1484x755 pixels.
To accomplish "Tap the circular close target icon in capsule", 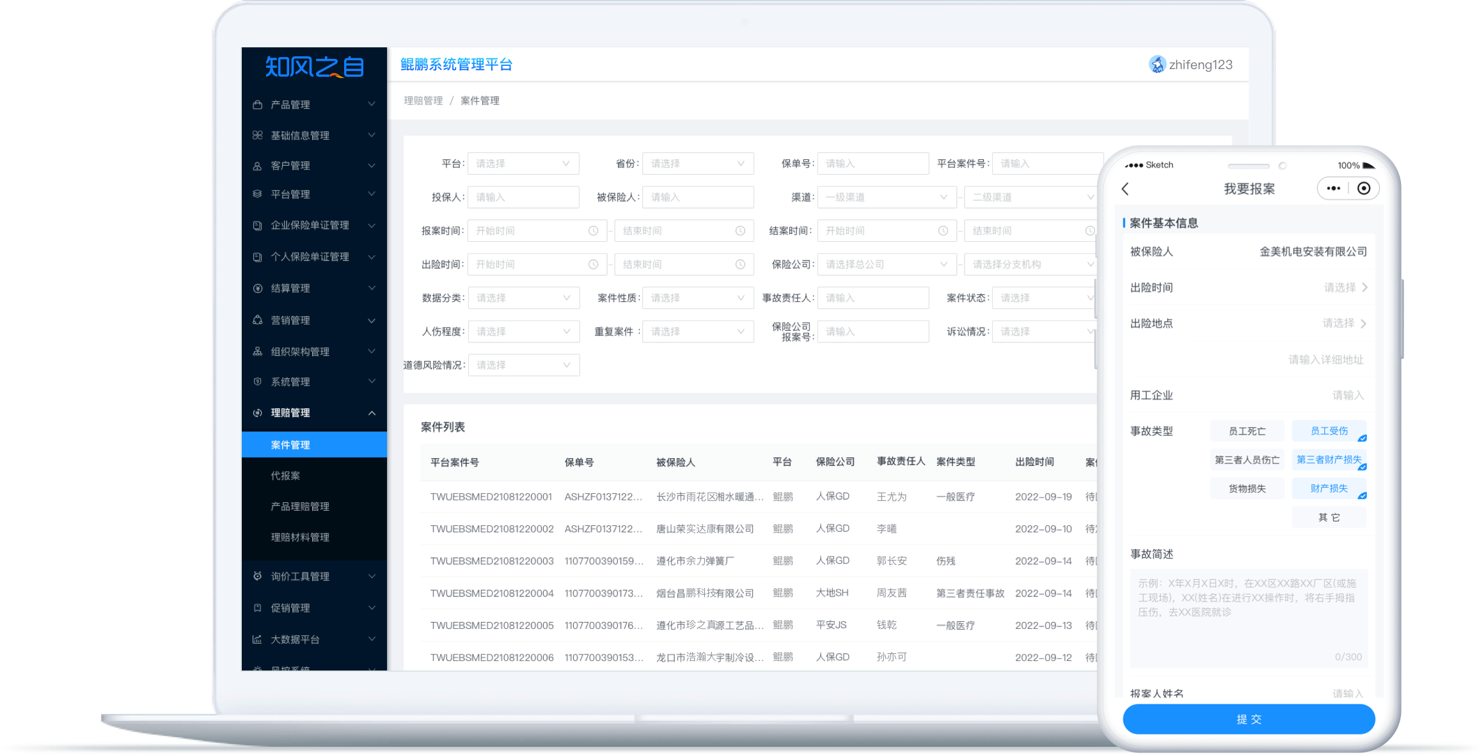I will tap(1364, 188).
